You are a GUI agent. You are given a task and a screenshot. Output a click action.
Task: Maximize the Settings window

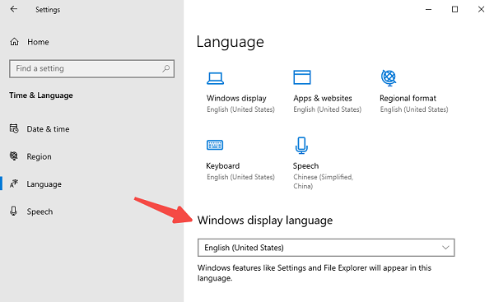[x=454, y=9]
